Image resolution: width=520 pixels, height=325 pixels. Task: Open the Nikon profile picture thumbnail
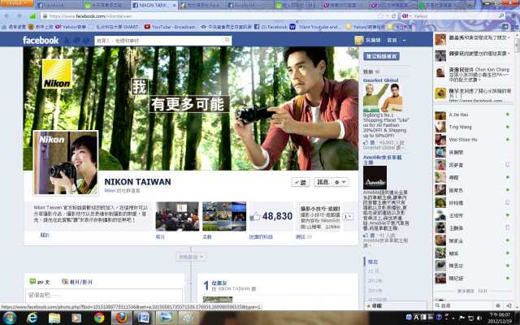(x=66, y=162)
